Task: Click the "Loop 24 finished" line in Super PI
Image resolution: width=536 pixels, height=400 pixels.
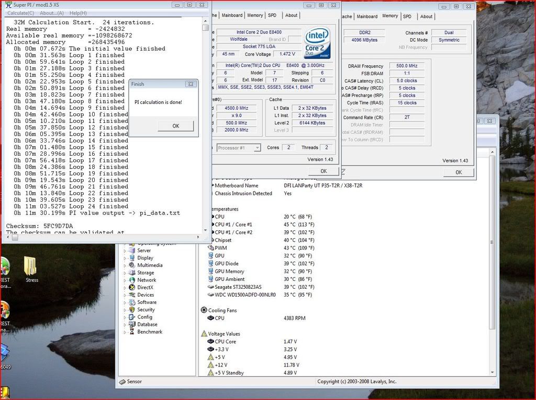Action: click(71, 206)
